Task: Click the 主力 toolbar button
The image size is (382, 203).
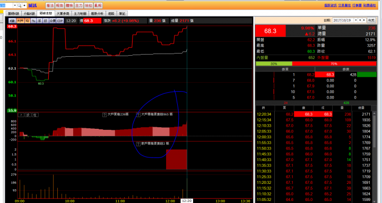Action: 79,5
